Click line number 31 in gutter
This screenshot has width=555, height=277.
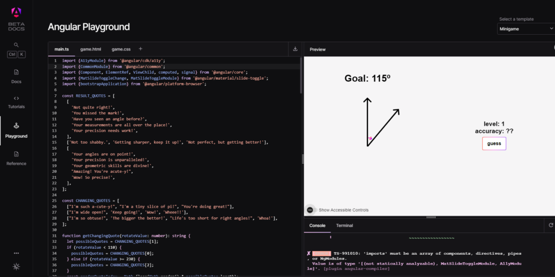tap(55, 236)
